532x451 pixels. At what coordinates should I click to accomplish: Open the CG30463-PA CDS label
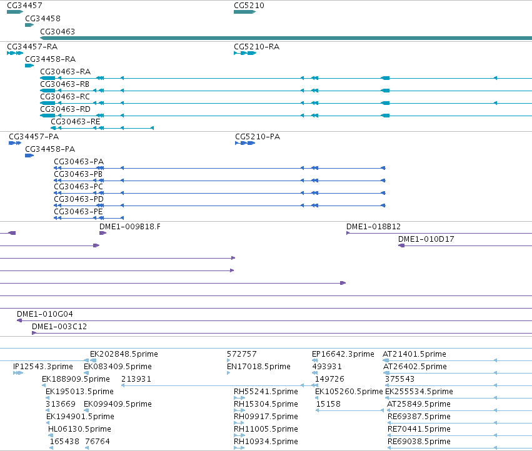pos(79,162)
